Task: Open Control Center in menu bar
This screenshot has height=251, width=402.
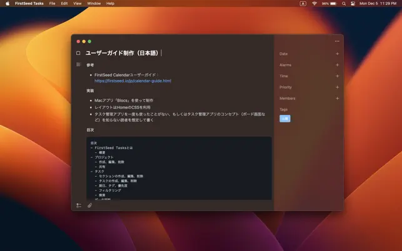Action: (353, 4)
